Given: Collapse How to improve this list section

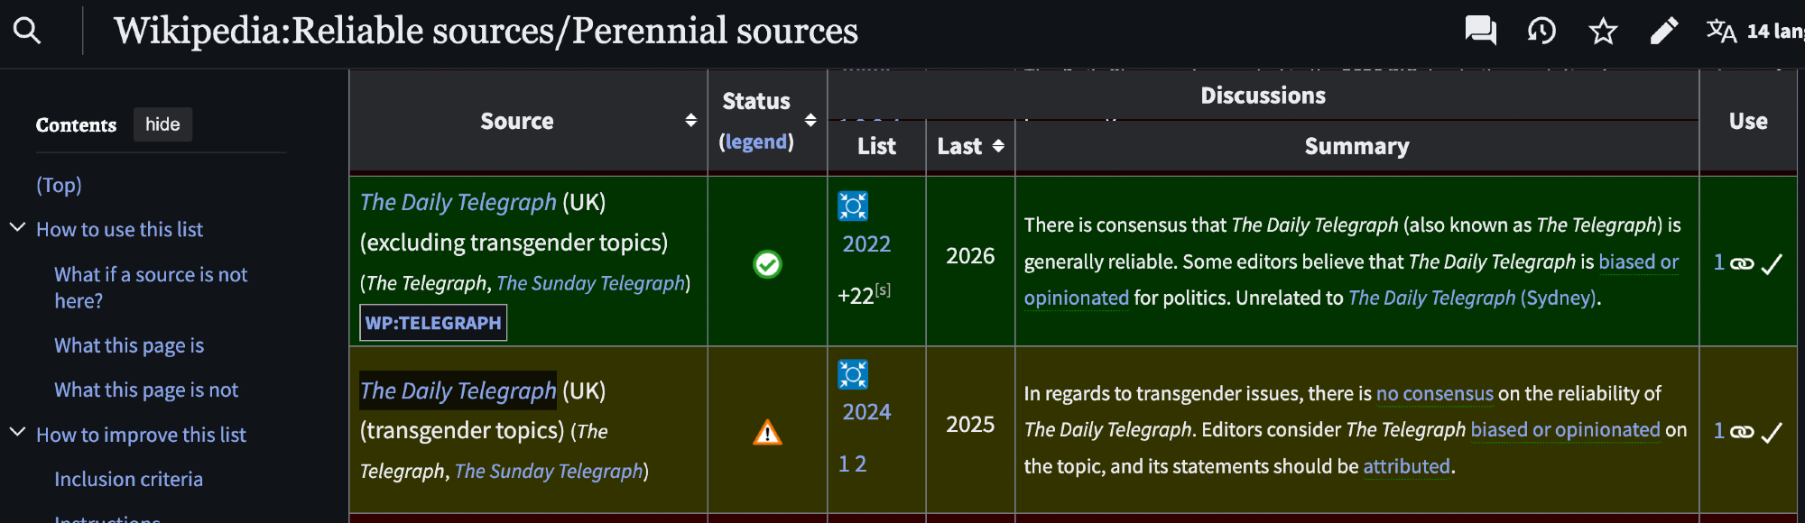Looking at the screenshot, I should point(17,433).
